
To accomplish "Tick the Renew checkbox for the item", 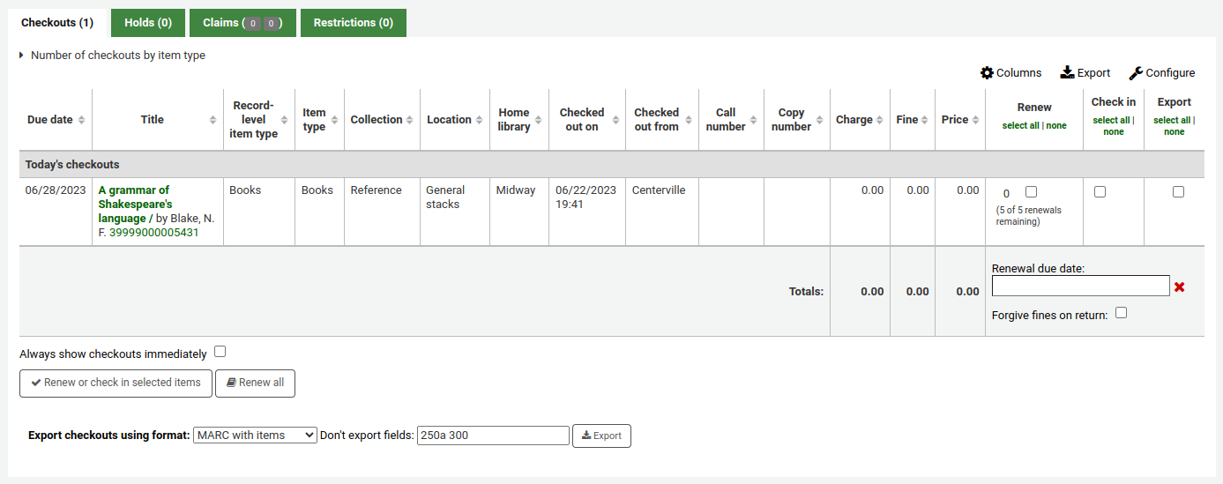I will 1032,192.
